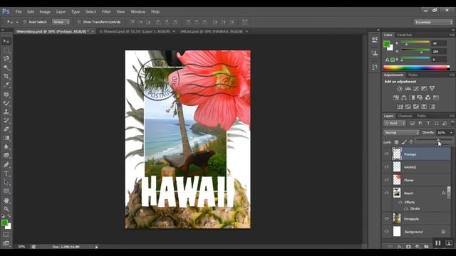Hide the Postage layer with its eye icon
The image size is (456, 256).
click(x=386, y=154)
